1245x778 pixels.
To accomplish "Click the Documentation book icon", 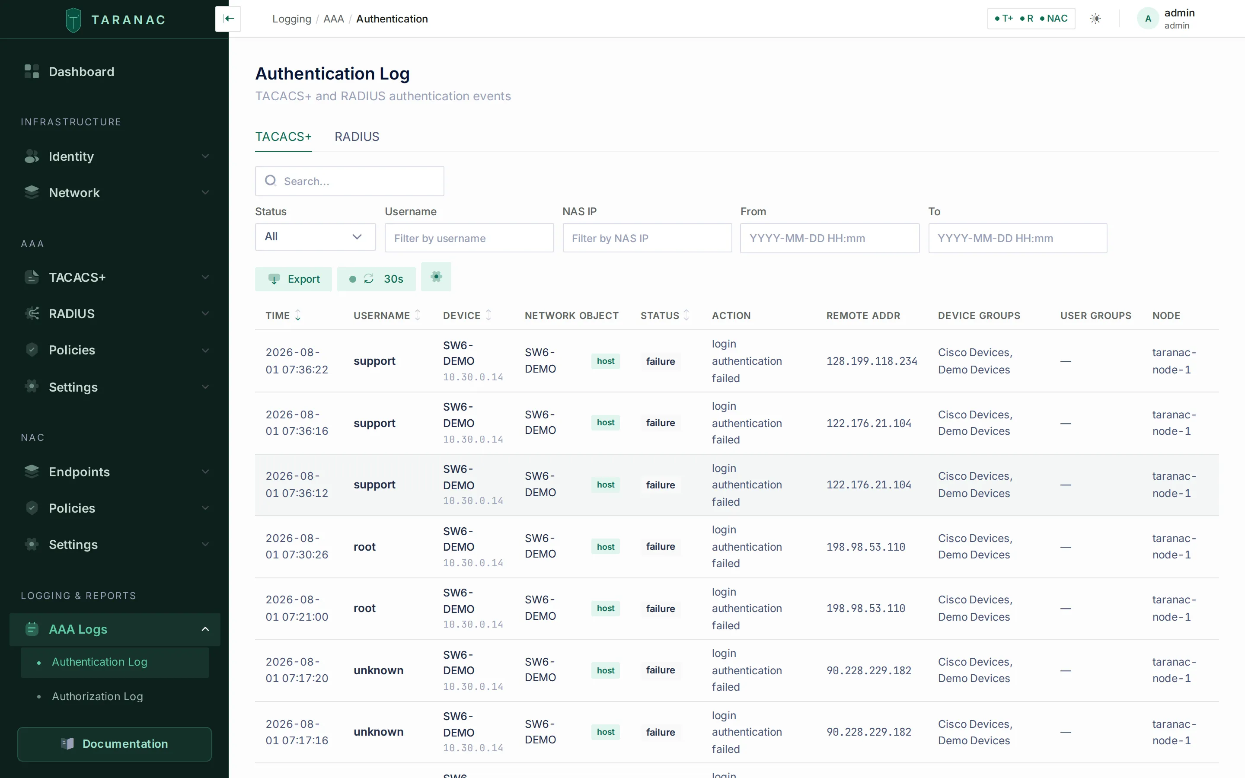I will coord(67,743).
